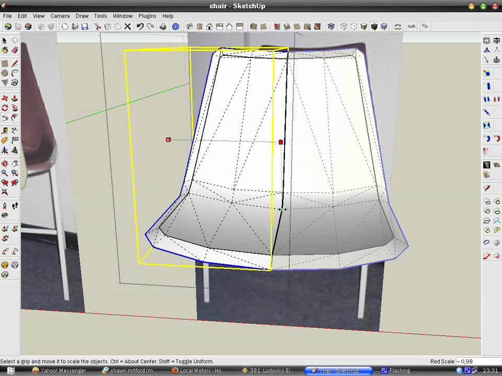Click the New file icon
Screen dimensions: 502x376
[x=65, y=27]
